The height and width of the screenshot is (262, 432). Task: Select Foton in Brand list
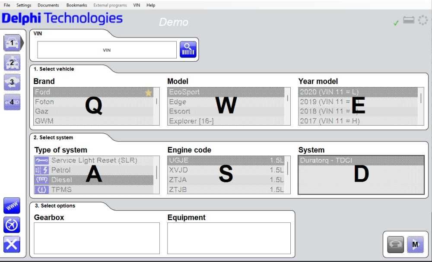click(x=93, y=102)
